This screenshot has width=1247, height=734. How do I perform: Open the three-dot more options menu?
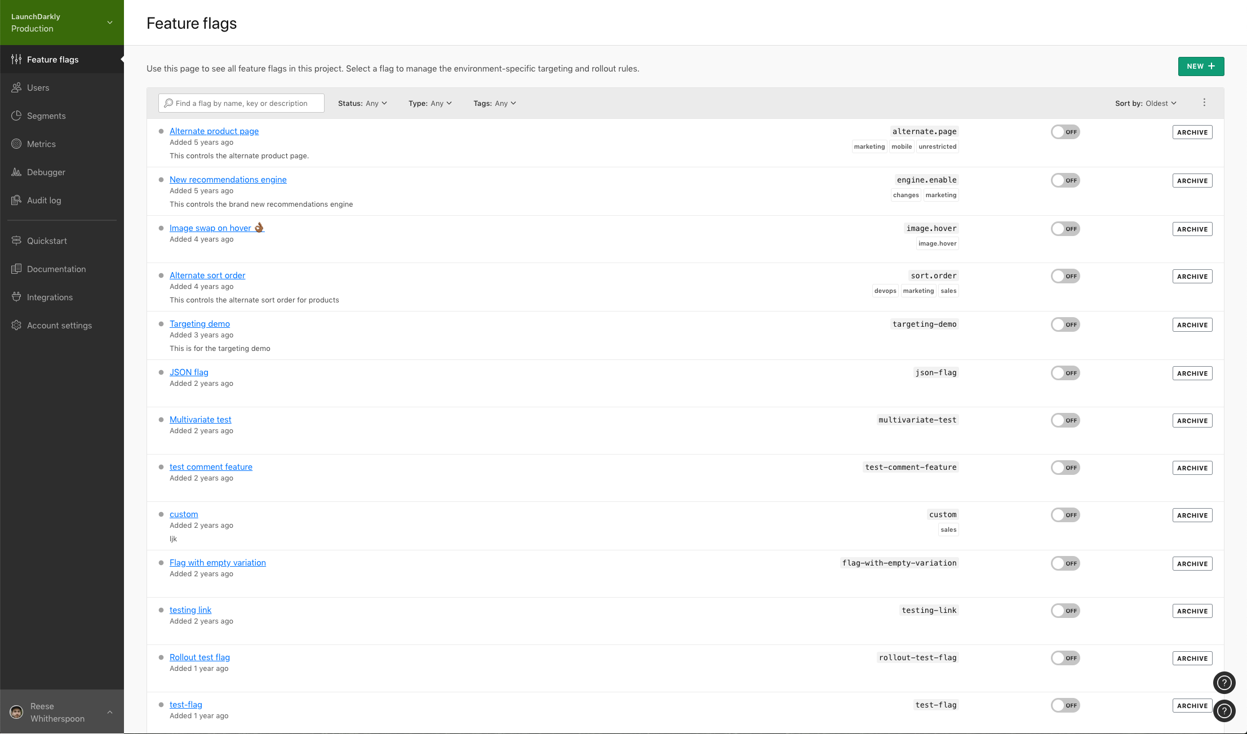[x=1204, y=103]
